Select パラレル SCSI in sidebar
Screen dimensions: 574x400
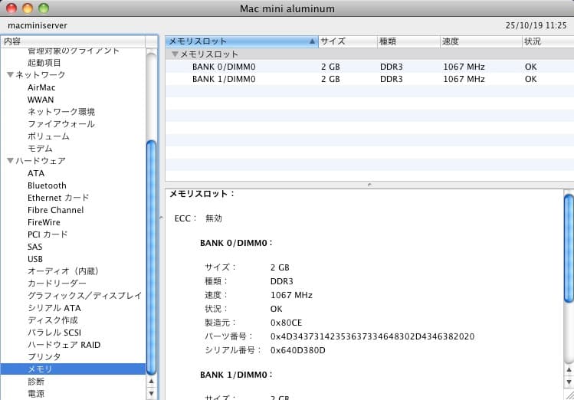pyautogui.click(x=54, y=333)
